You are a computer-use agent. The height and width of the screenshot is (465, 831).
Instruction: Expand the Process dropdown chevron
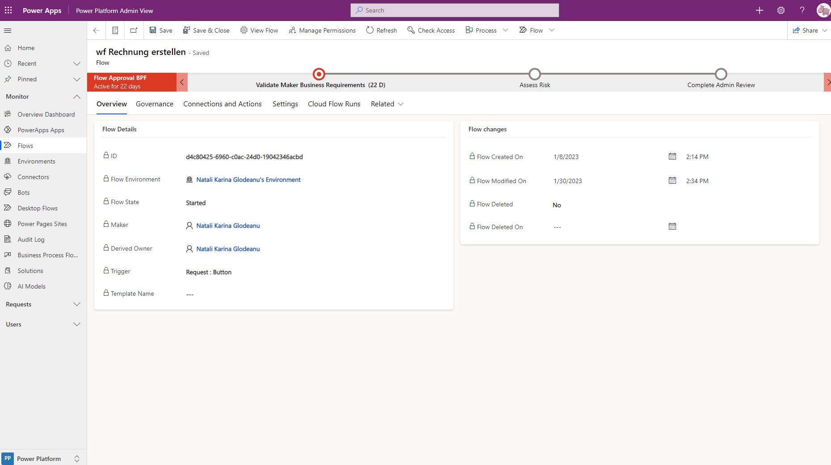(505, 30)
